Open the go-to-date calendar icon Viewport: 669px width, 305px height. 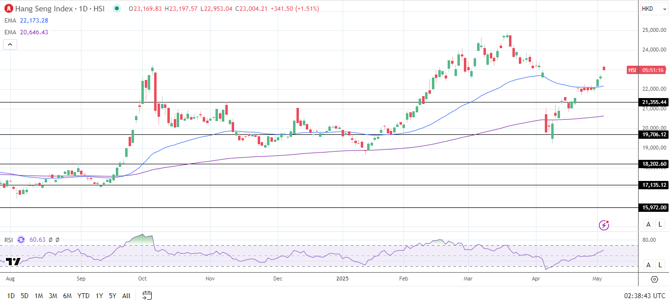tap(147, 295)
